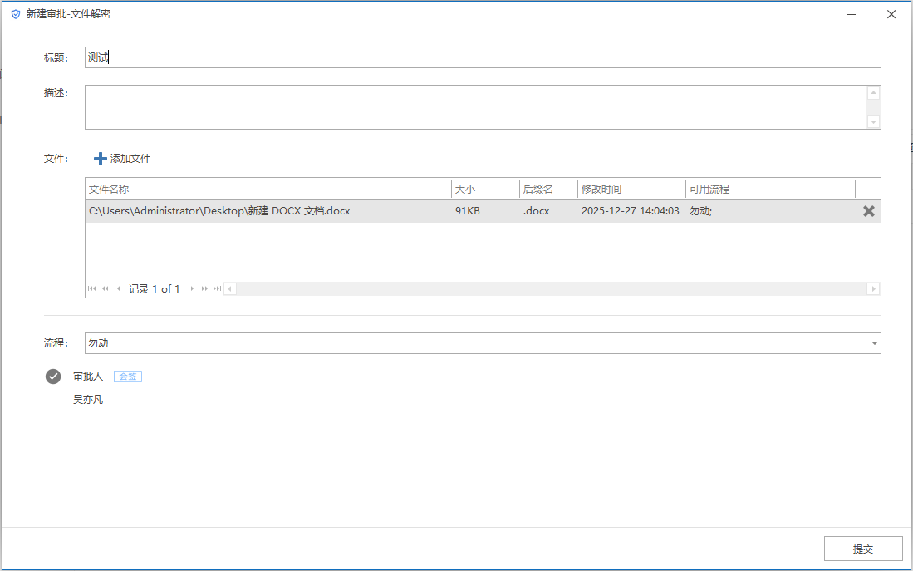Click into the 描述 text area

474,107
